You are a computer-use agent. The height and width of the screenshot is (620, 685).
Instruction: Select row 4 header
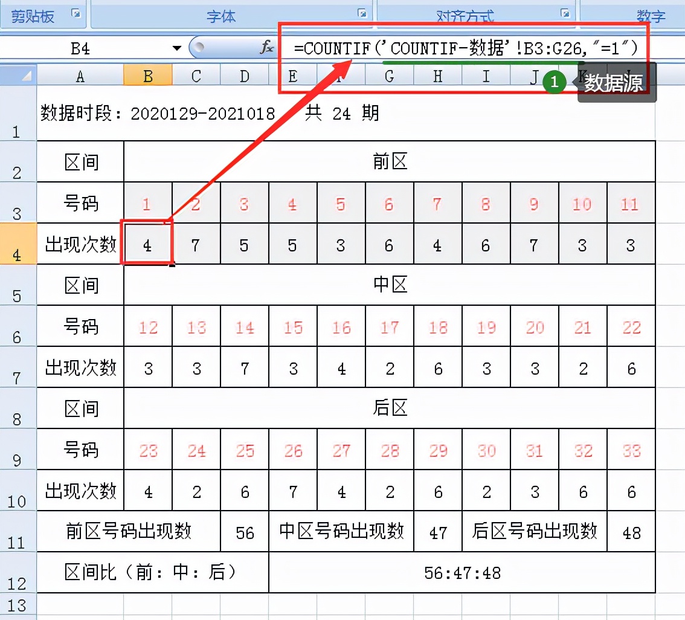coord(18,244)
